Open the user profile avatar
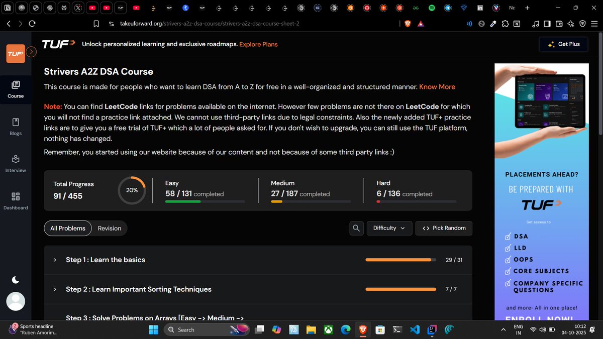Image resolution: width=603 pixels, height=339 pixels. tap(16, 301)
